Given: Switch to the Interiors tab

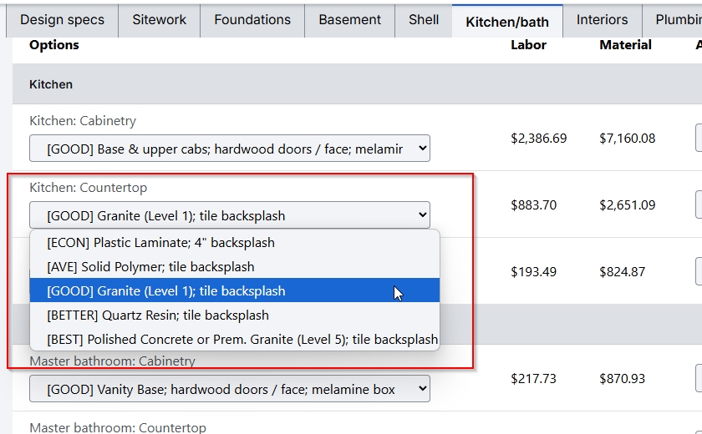Looking at the screenshot, I should pos(602,20).
